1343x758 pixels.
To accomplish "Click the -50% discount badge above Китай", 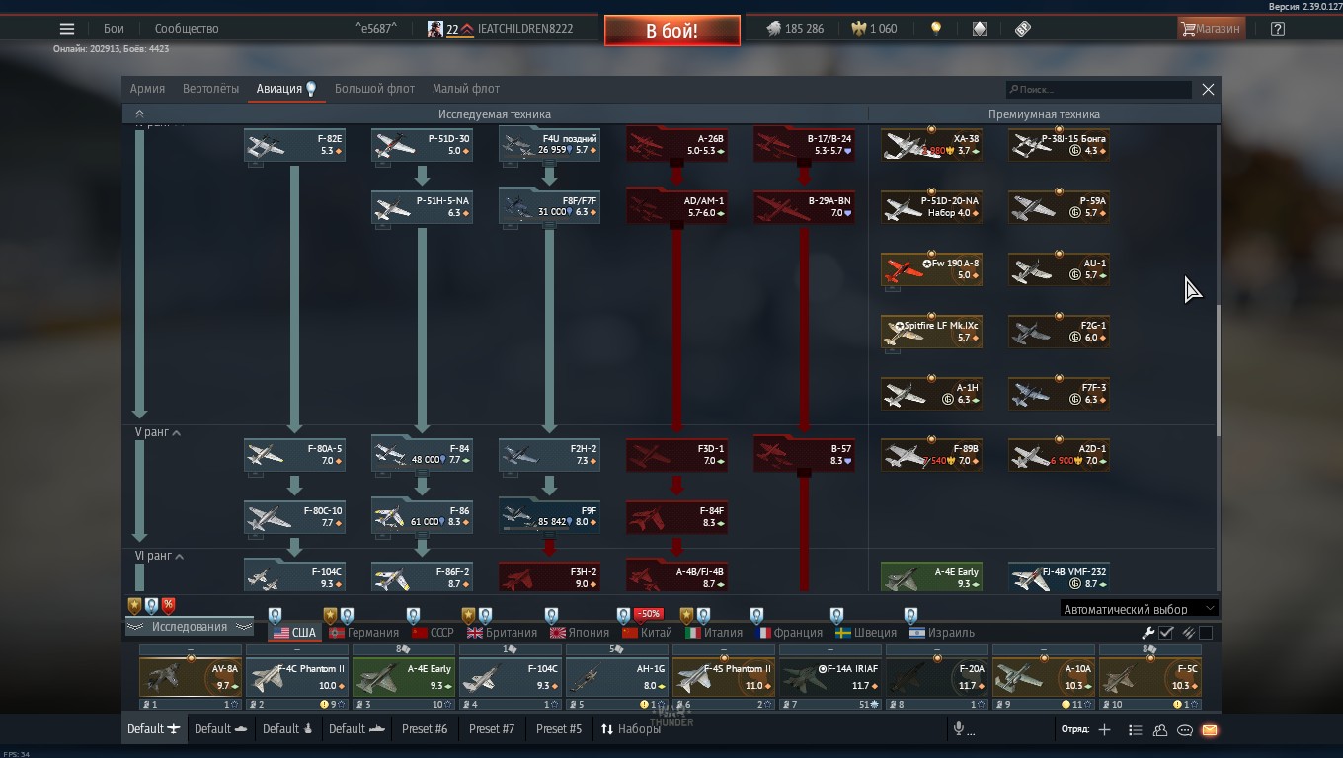I will pyautogui.click(x=648, y=614).
